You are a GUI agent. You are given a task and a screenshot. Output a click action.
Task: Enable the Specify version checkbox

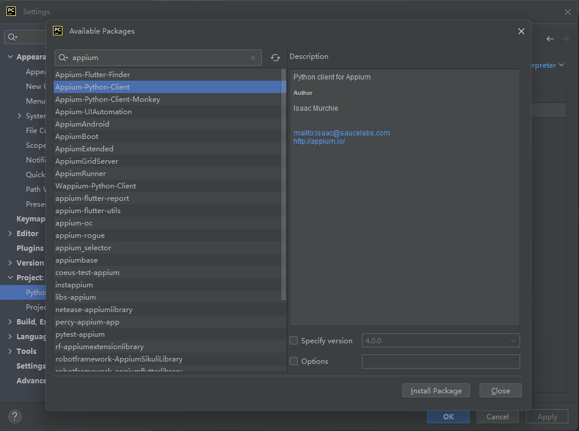click(x=294, y=340)
